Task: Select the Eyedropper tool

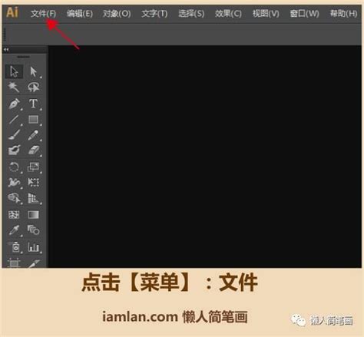Action: 14,230
